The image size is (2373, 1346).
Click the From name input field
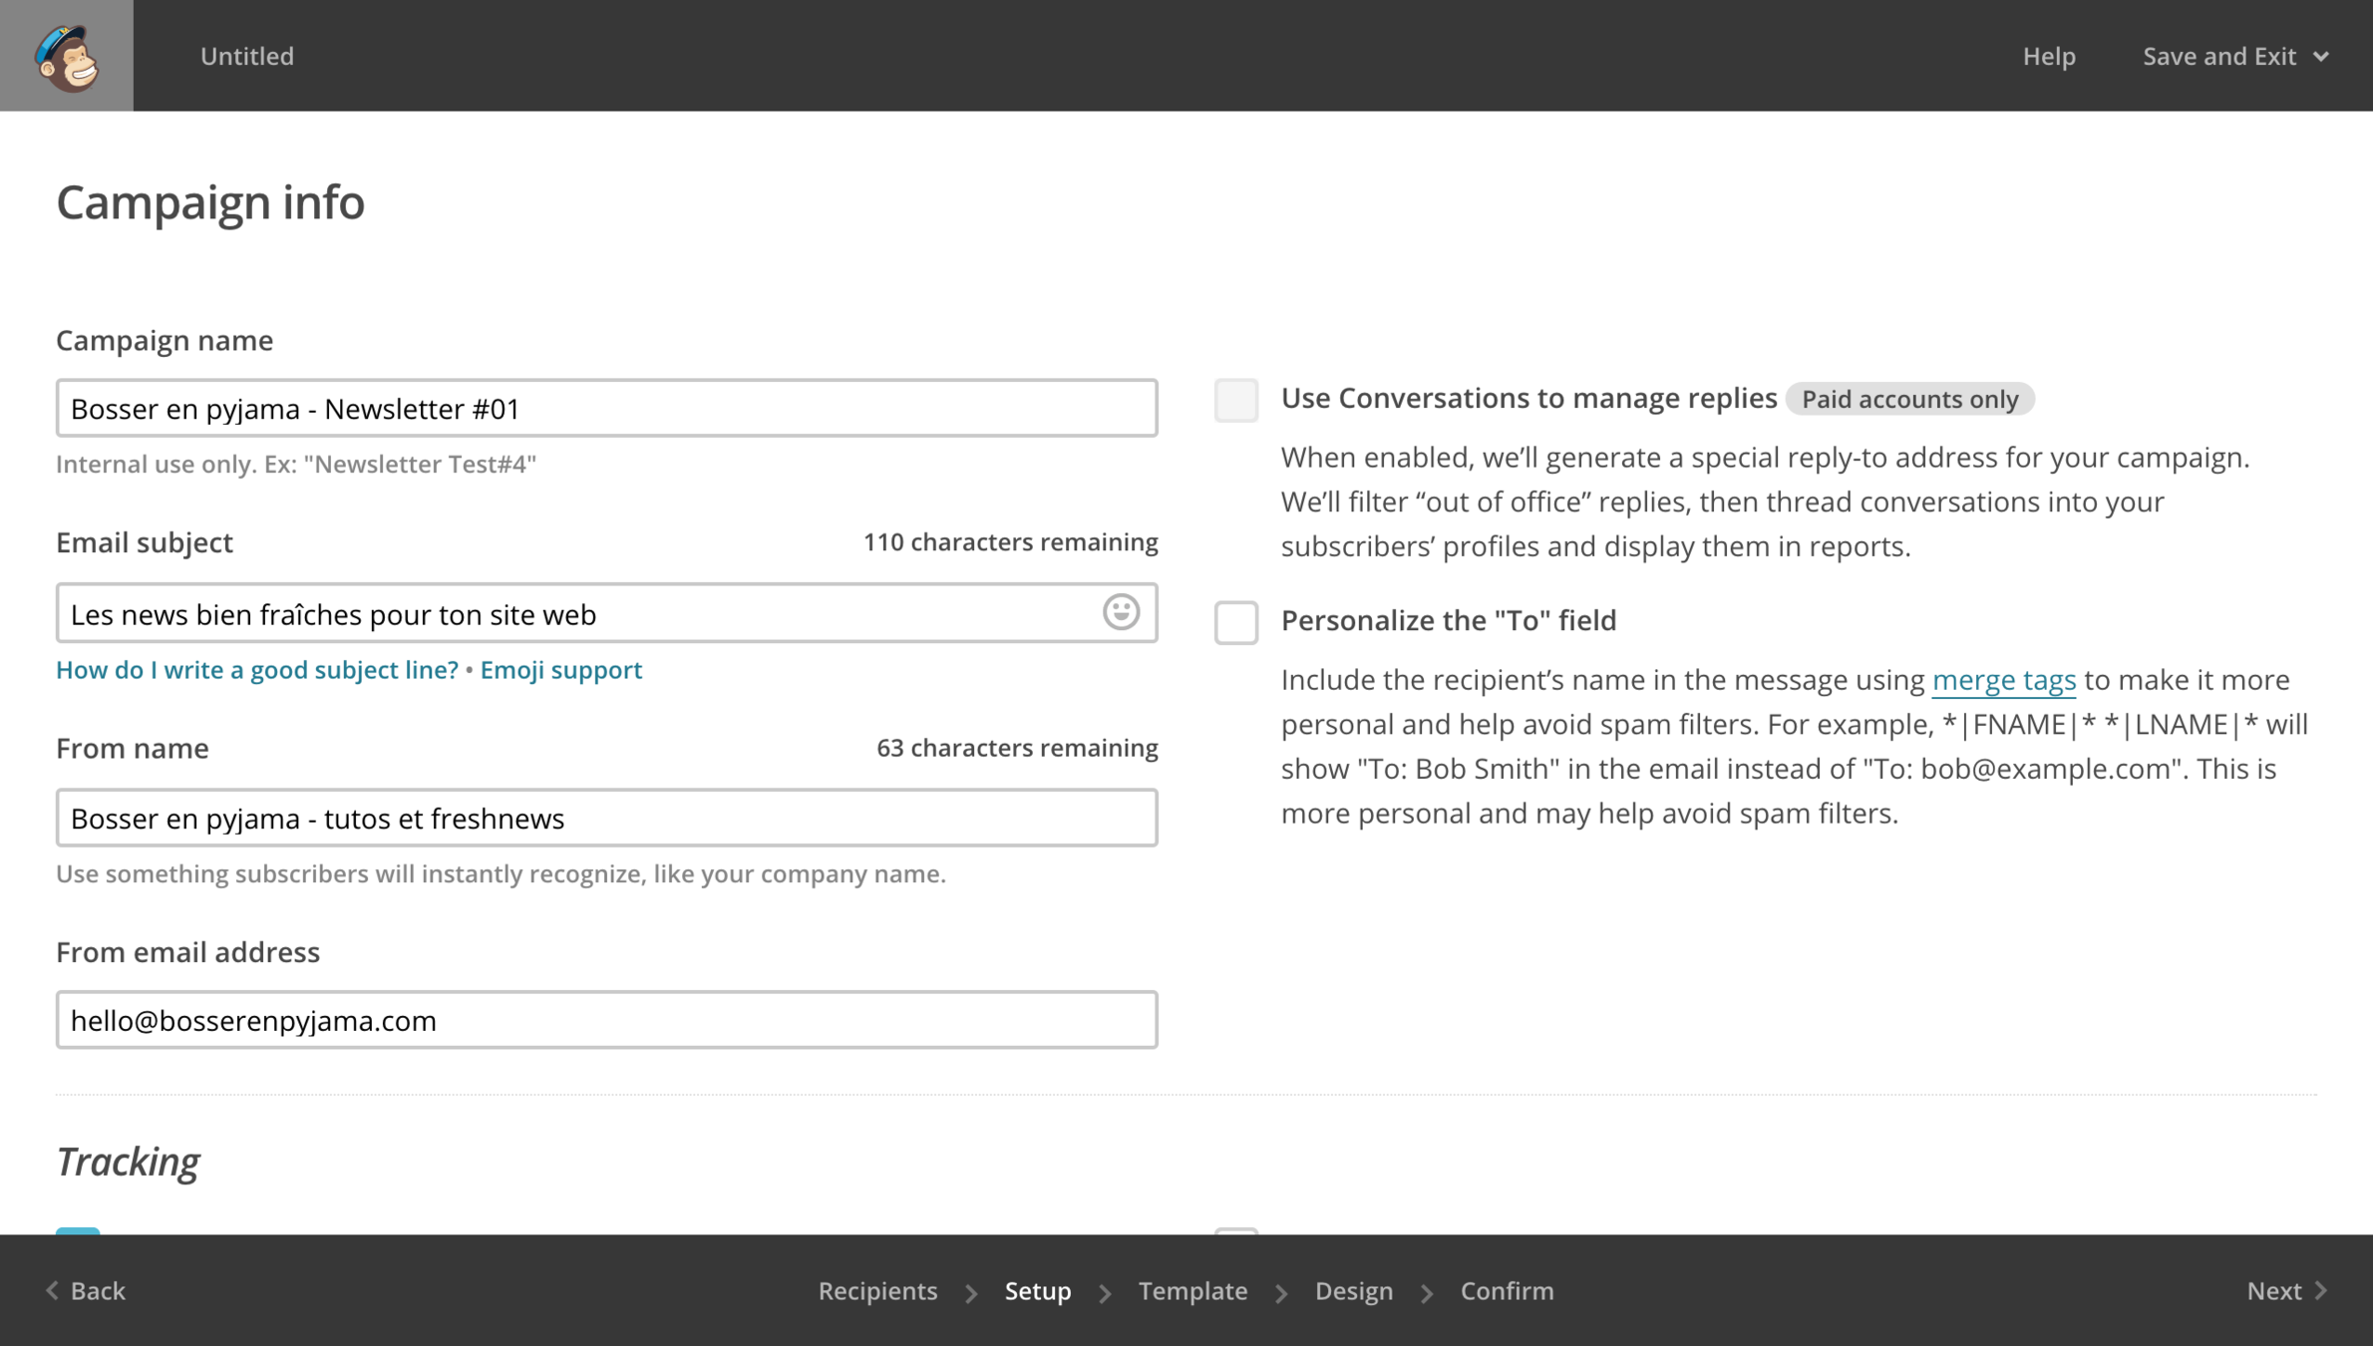tap(606, 819)
